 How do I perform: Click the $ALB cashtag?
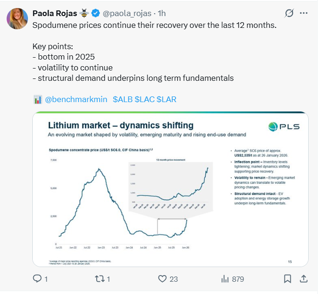(x=123, y=99)
